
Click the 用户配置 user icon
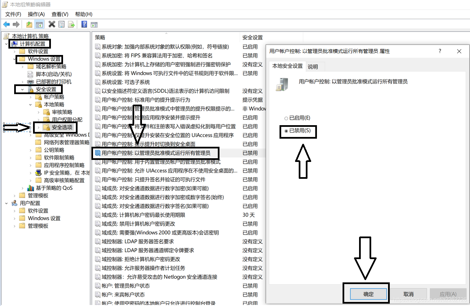click(x=14, y=203)
